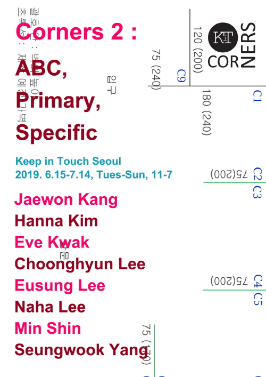Click artist name Seungwook Yang
The width and height of the screenshot is (266, 377).
[x=81, y=350]
